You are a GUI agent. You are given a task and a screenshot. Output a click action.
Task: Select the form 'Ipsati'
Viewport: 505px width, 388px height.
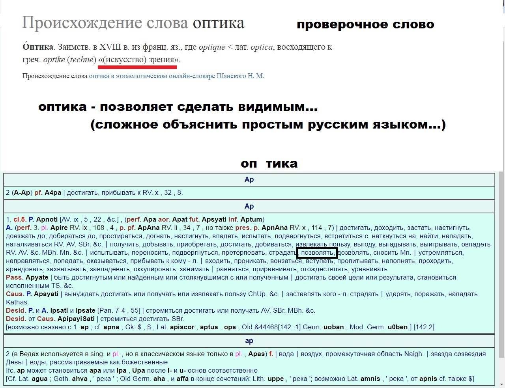[59, 311]
